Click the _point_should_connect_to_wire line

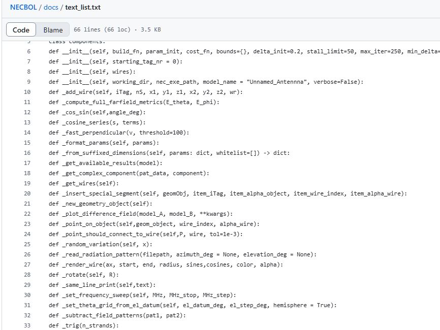pyautogui.click(x=146, y=234)
